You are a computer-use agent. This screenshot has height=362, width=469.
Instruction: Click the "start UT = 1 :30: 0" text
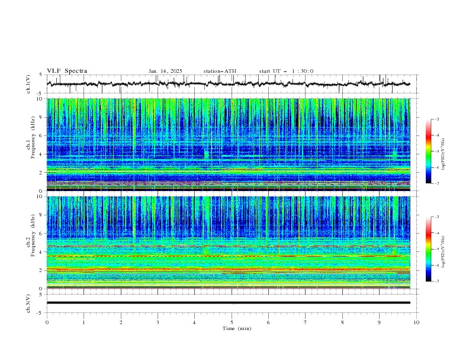(286, 71)
